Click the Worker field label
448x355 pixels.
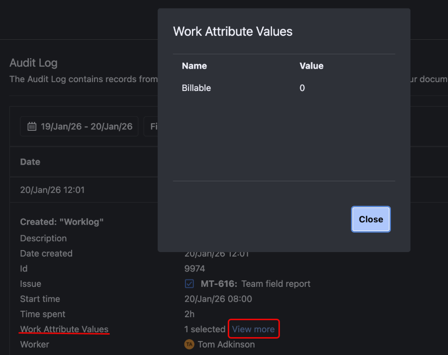[34, 344]
